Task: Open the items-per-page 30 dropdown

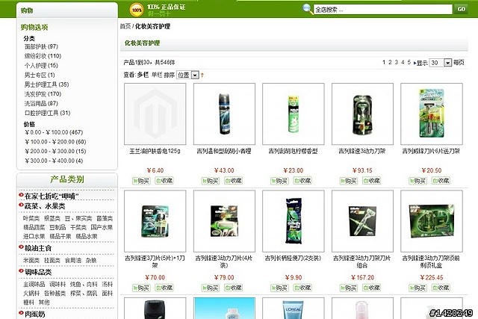Action: coord(440,63)
